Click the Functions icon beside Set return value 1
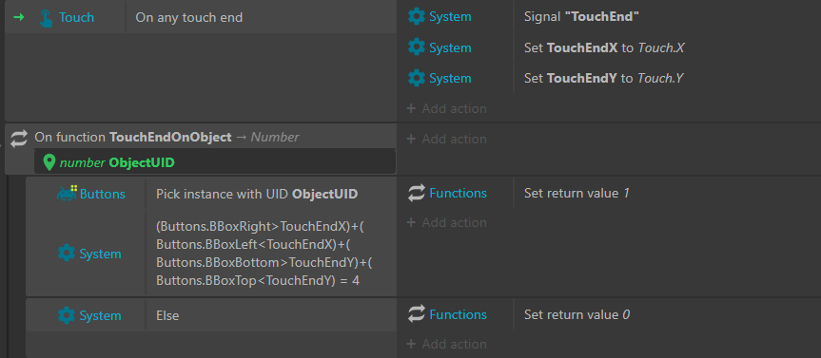 point(417,193)
